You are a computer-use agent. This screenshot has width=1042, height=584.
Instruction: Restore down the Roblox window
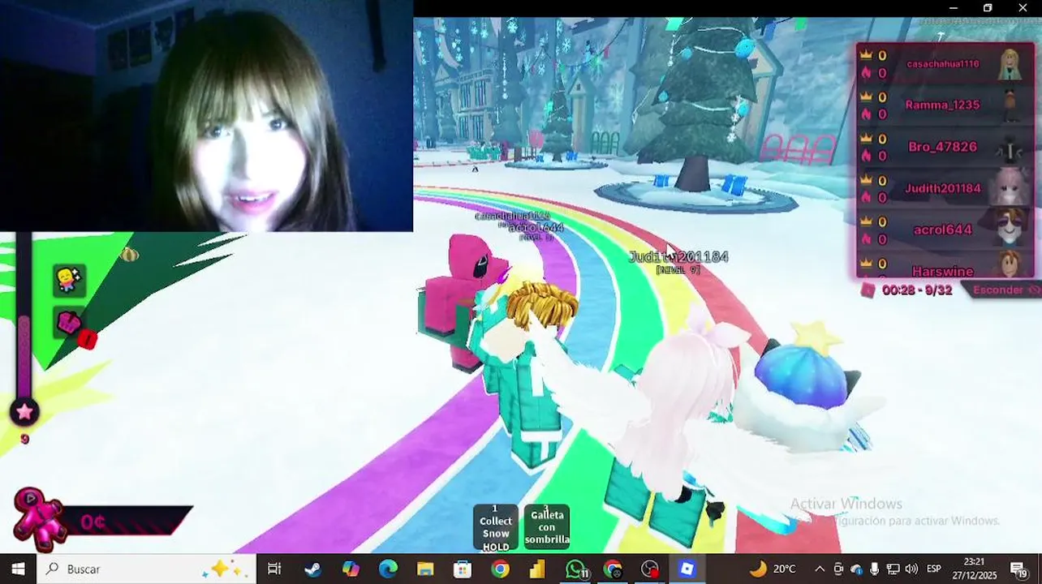[x=988, y=8]
